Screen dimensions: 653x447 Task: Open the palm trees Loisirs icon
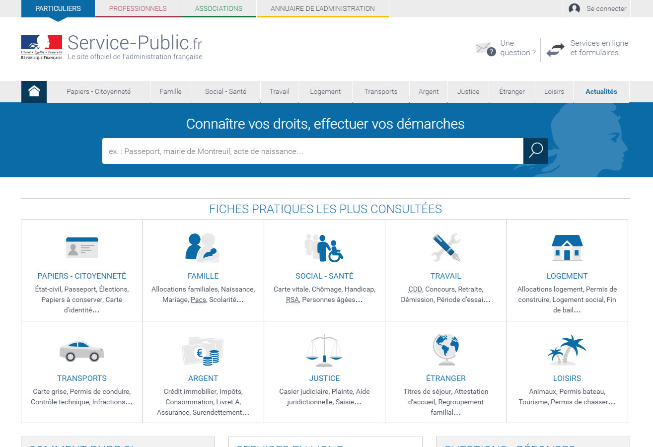tap(567, 350)
